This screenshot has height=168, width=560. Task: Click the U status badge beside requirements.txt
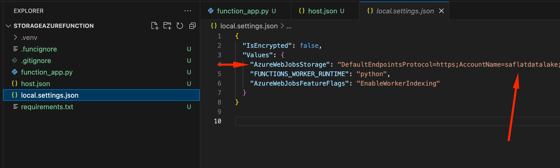tap(189, 107)
